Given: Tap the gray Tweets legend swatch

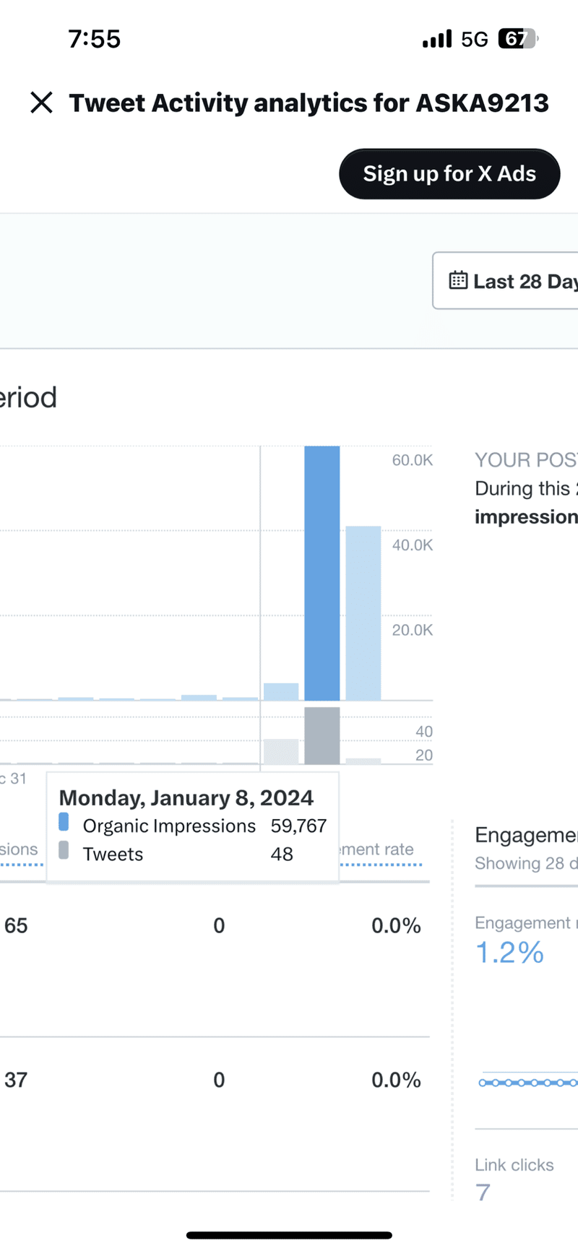Looking at the screenshot, I should [64, 850].
